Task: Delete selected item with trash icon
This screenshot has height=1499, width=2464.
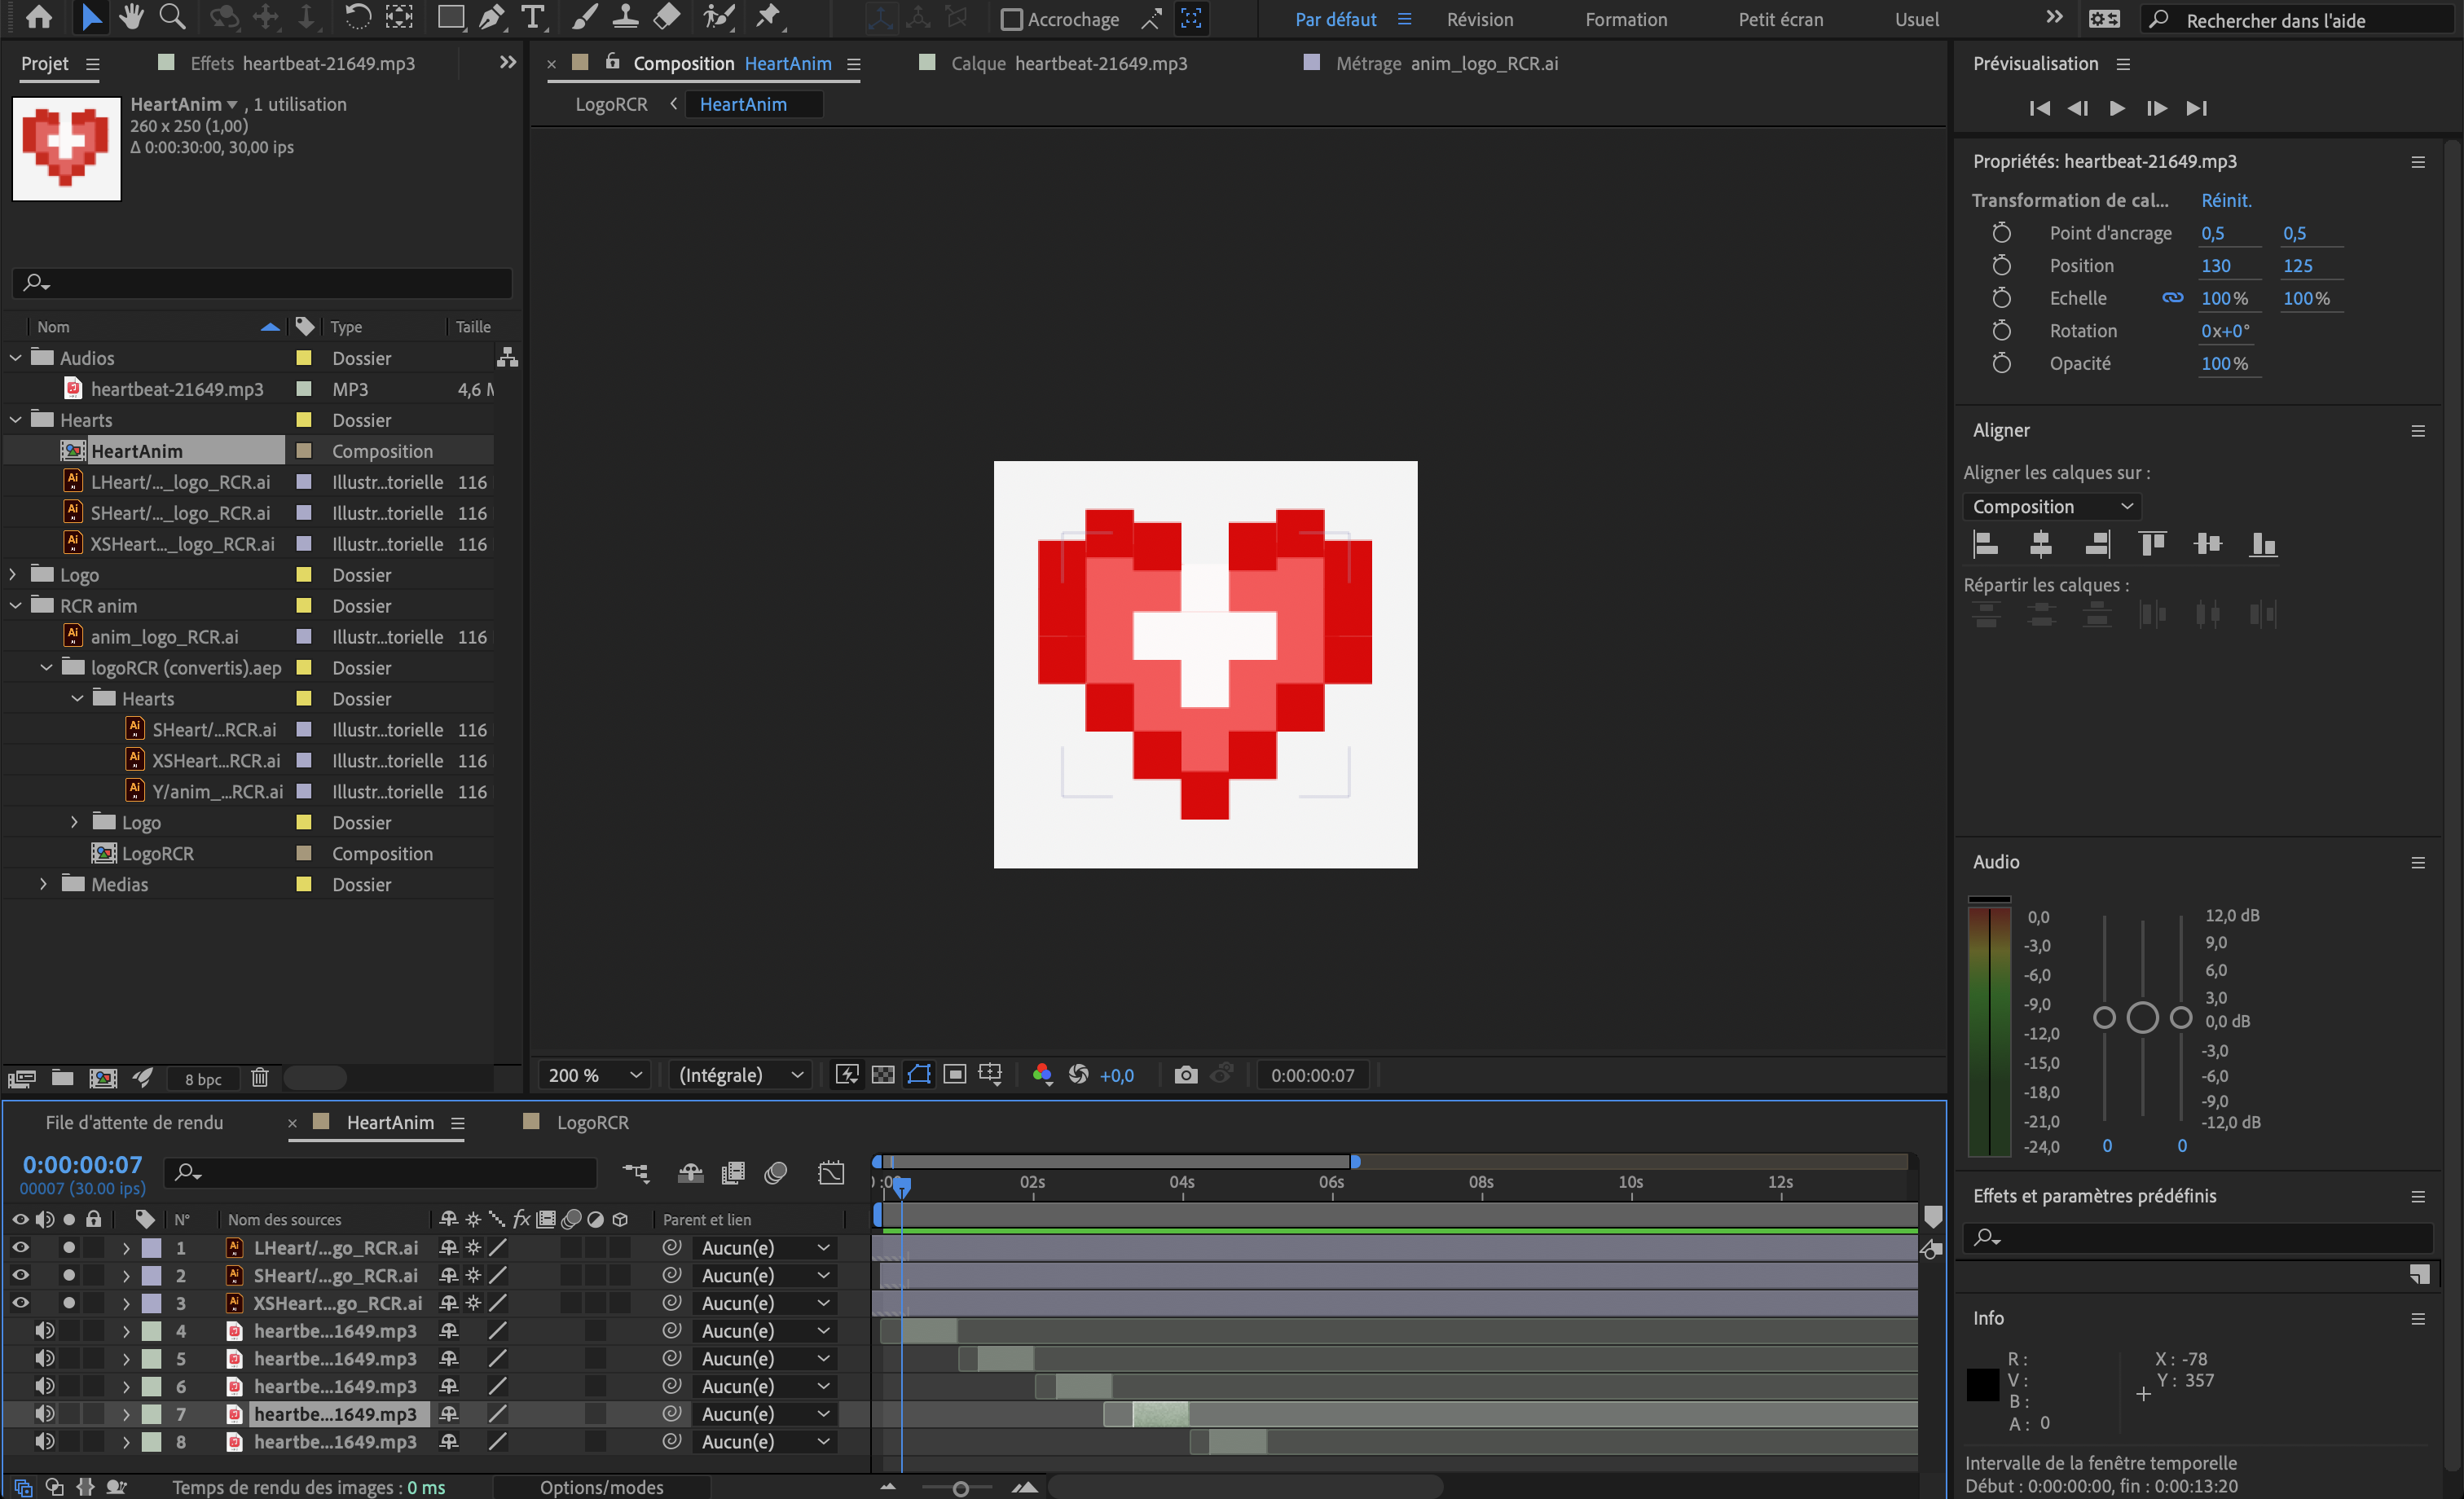Action: (x=260, y=1078)
